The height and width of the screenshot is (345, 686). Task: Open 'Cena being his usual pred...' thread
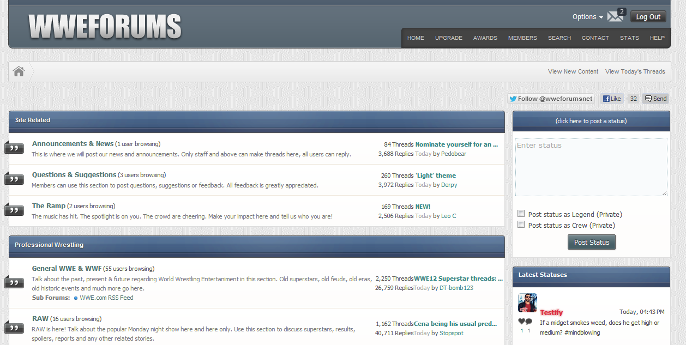[x=456, y=324]
